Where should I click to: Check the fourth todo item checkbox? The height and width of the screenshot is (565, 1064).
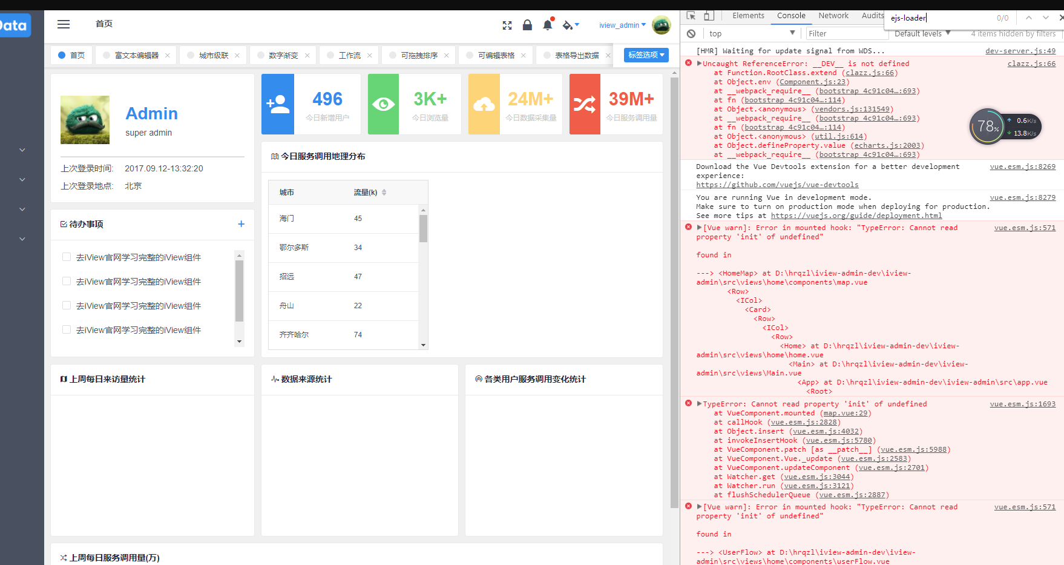pyautogui.click(x=67, y=330)
